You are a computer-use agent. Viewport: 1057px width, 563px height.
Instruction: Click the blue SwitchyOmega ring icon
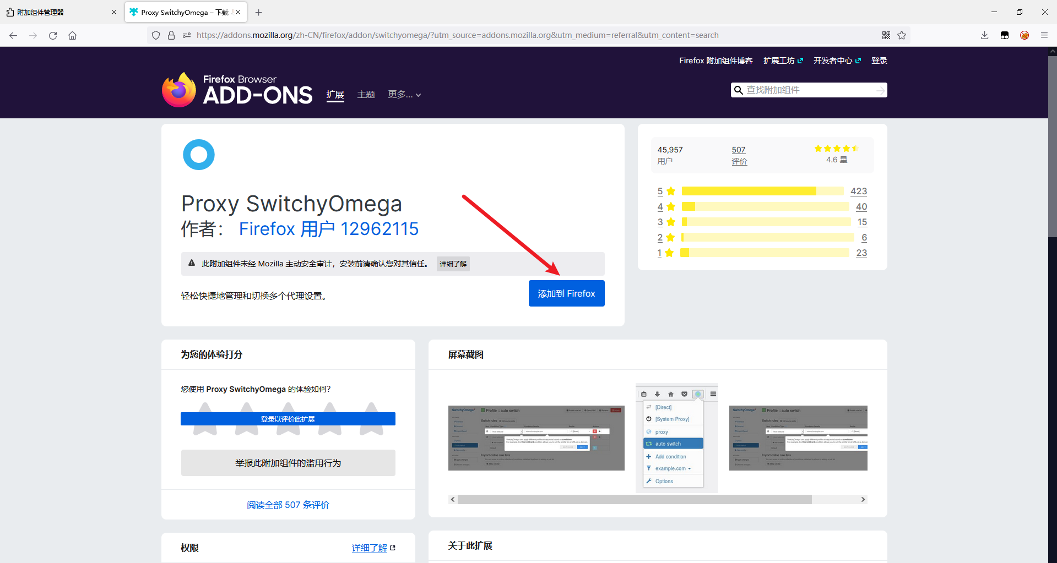199,155
